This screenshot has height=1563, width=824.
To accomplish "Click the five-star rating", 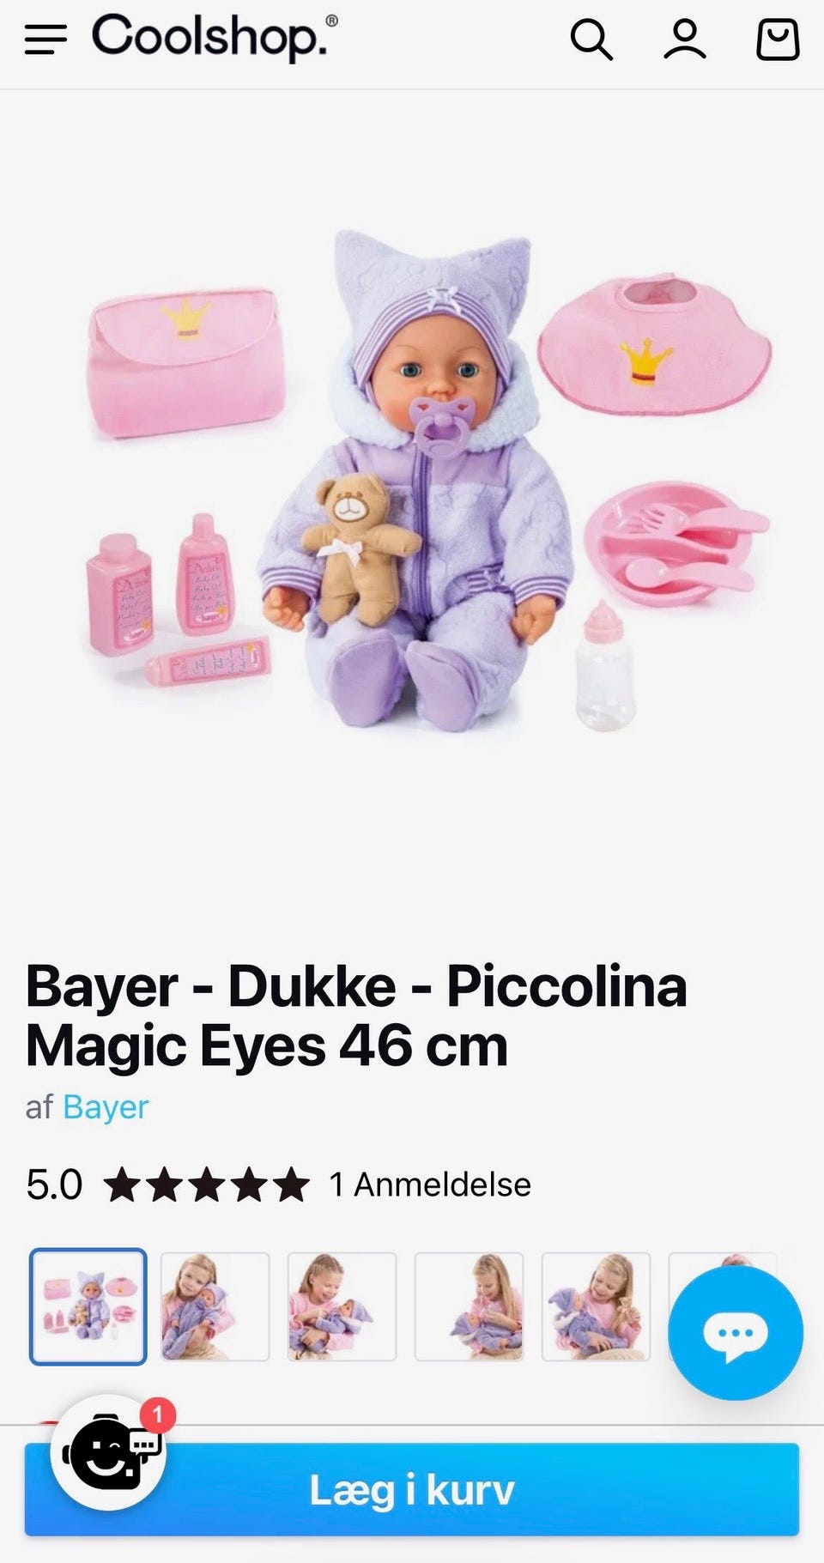I will click(x=206, y=1184).
